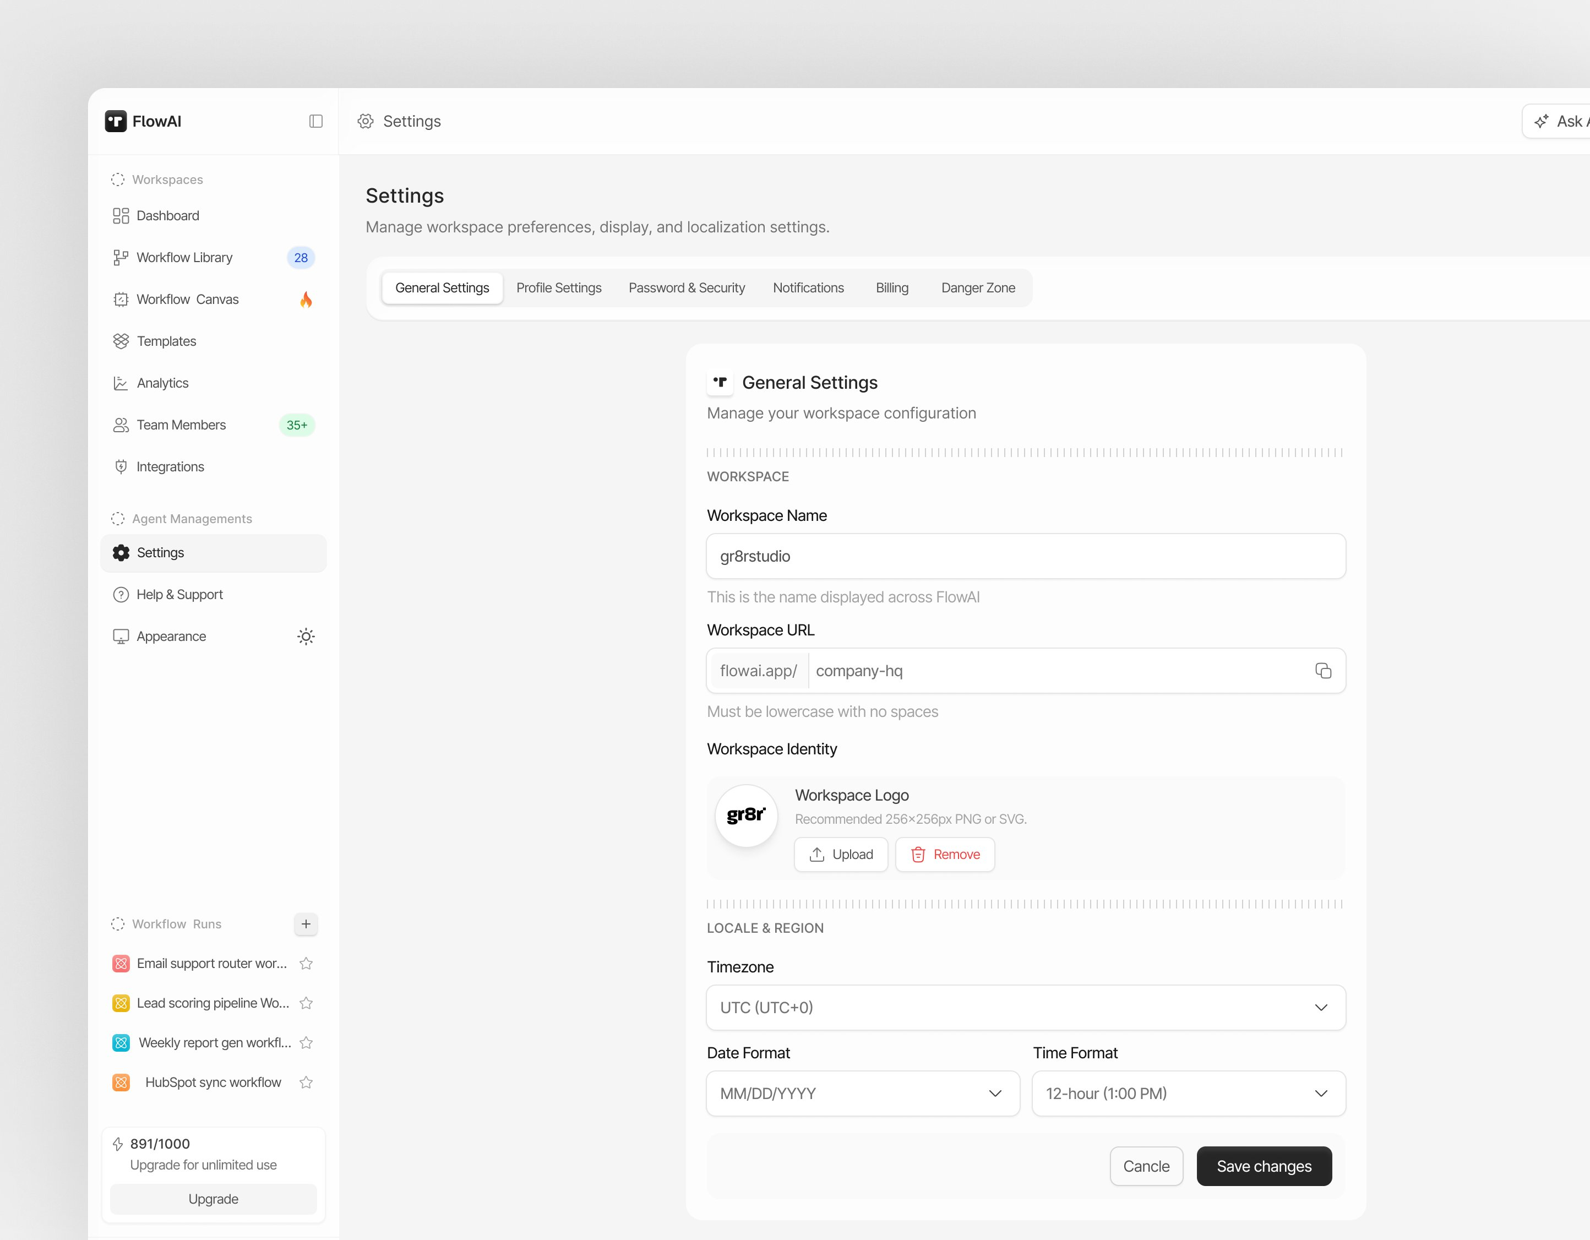Open Help & Support
This screenshot has height=1240, width=1590.
pos(213,594)
